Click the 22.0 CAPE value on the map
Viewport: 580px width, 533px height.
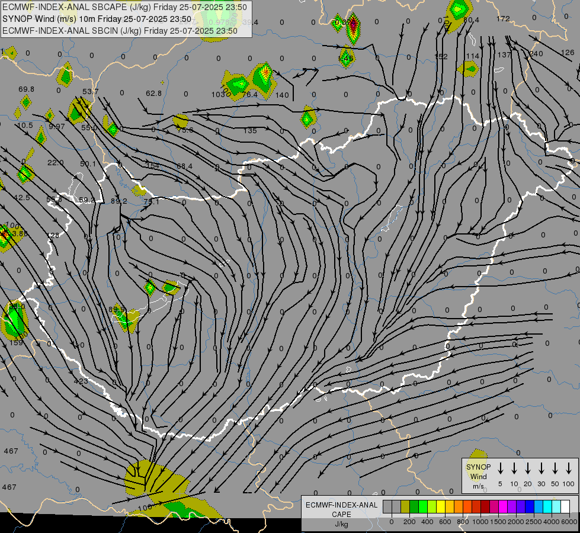coord(56,162)
